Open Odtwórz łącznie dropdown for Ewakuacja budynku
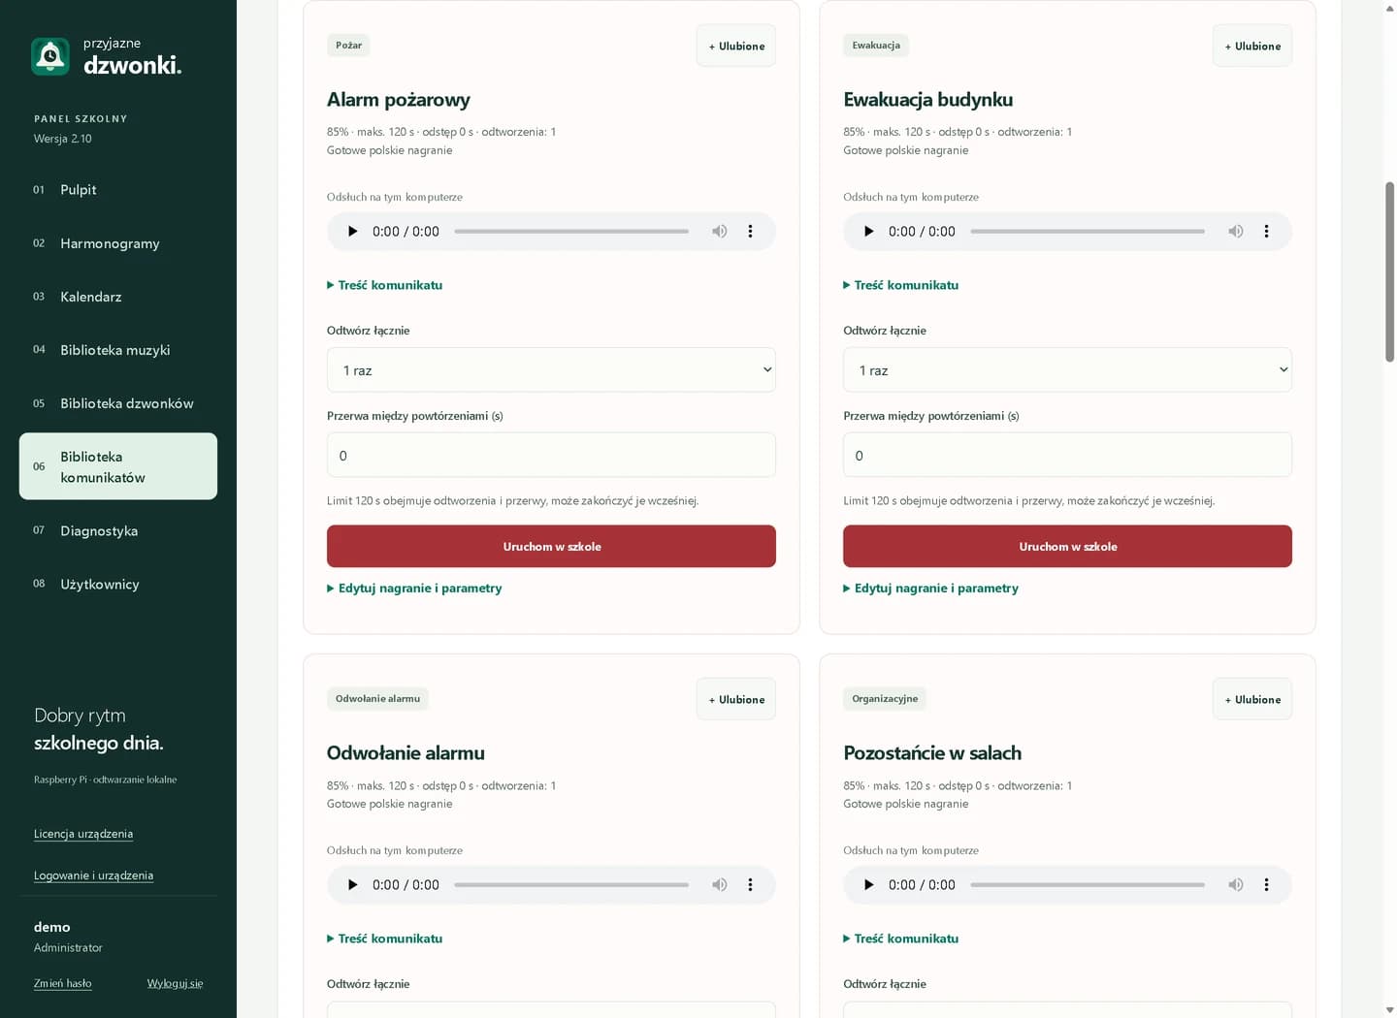1397x1018 pixels. point(1067,369)
